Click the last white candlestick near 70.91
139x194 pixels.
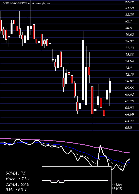110,87
